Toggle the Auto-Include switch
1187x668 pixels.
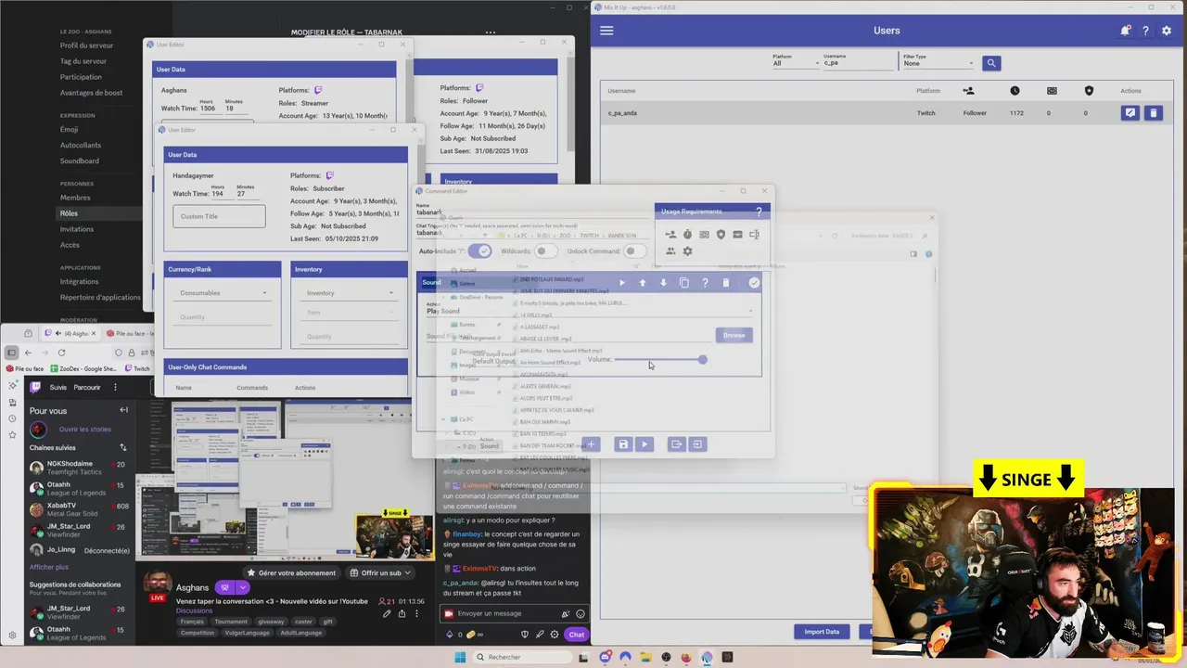(x=479, y=251)
